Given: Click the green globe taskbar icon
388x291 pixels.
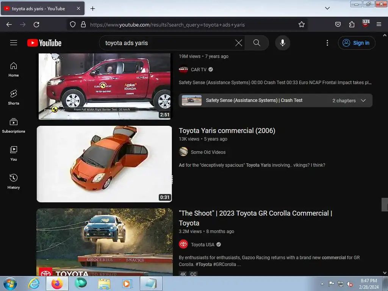Looking at the screenshot, I should (x=81, y=283).
